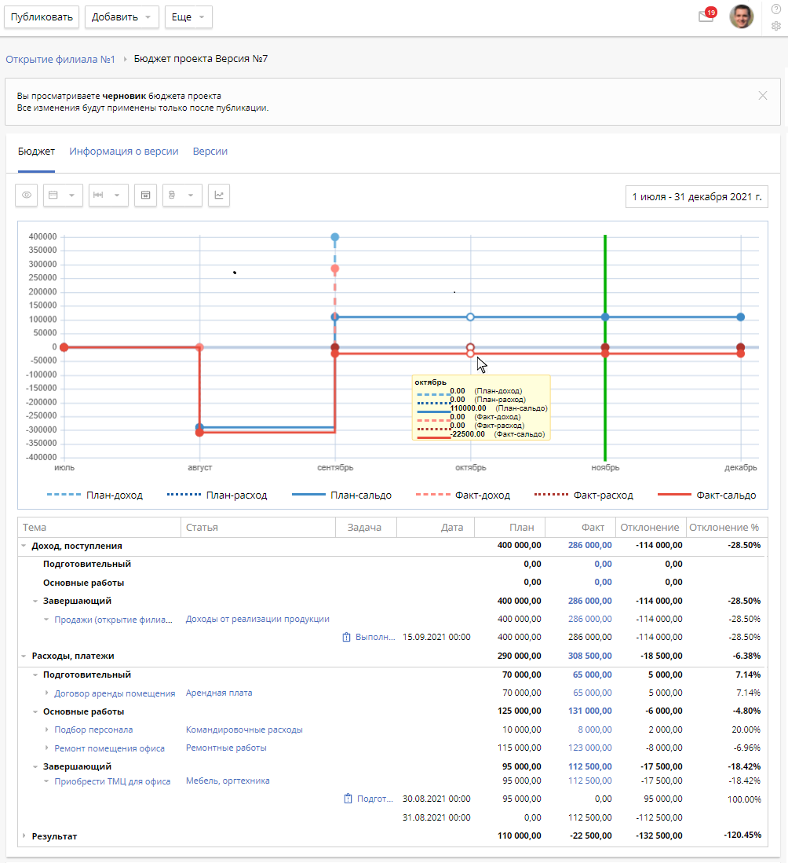This screenshot has width=788, height=863.
Task: Open the user profile avatar
Action: coord(741,16)
